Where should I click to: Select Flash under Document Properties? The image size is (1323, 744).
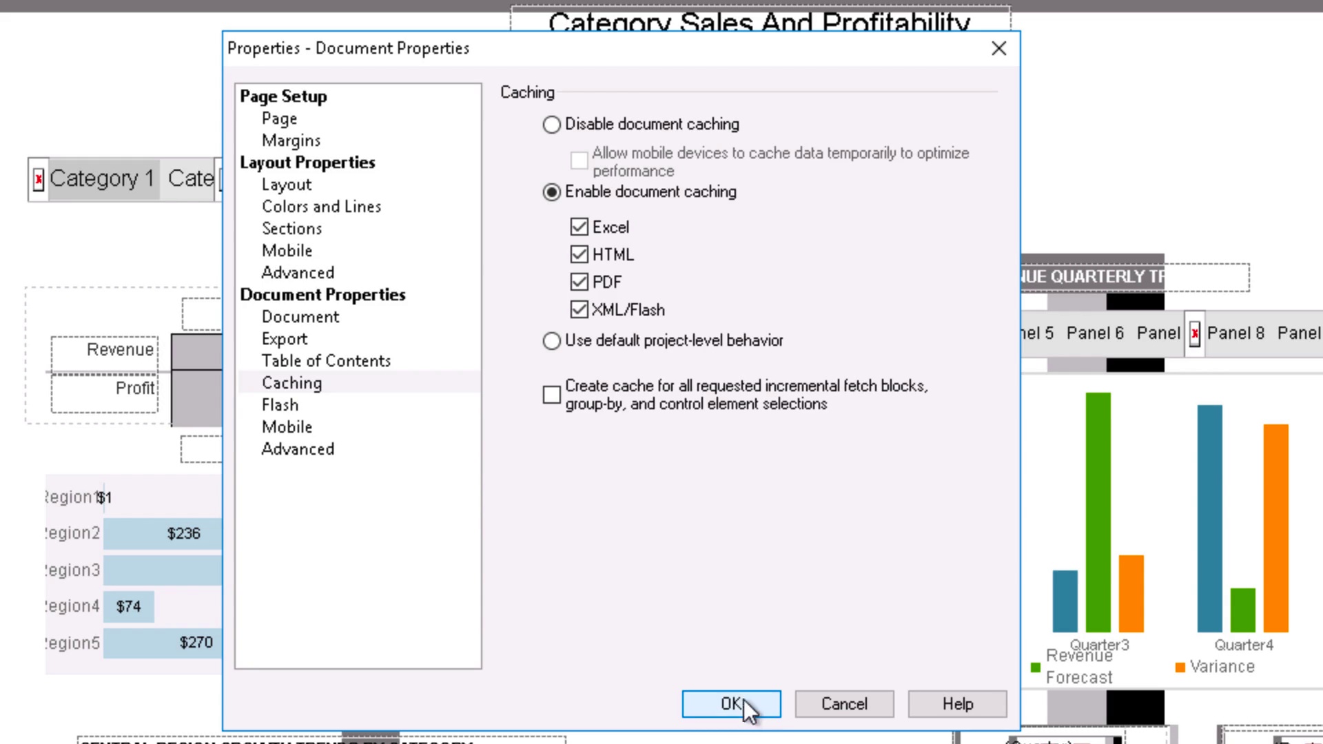(280, 405)
